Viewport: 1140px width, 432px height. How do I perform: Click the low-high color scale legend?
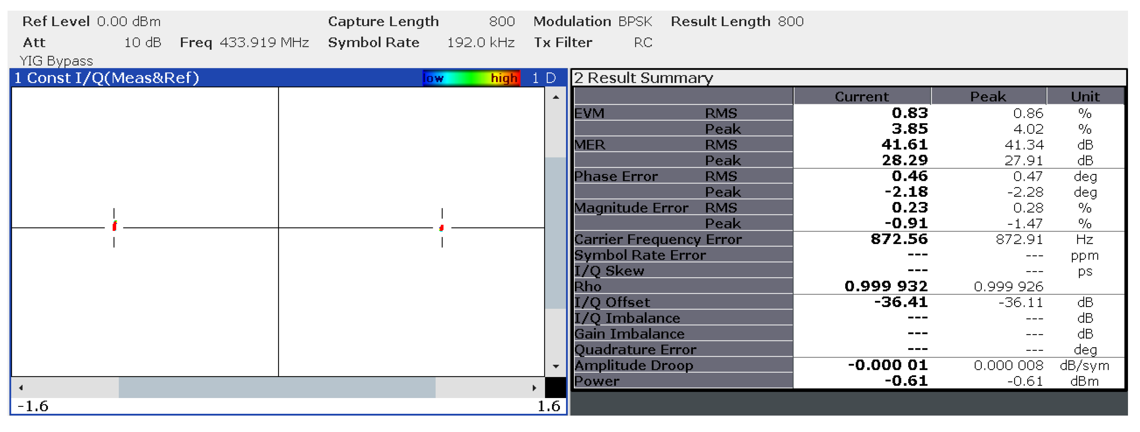[x=471, y=78]
